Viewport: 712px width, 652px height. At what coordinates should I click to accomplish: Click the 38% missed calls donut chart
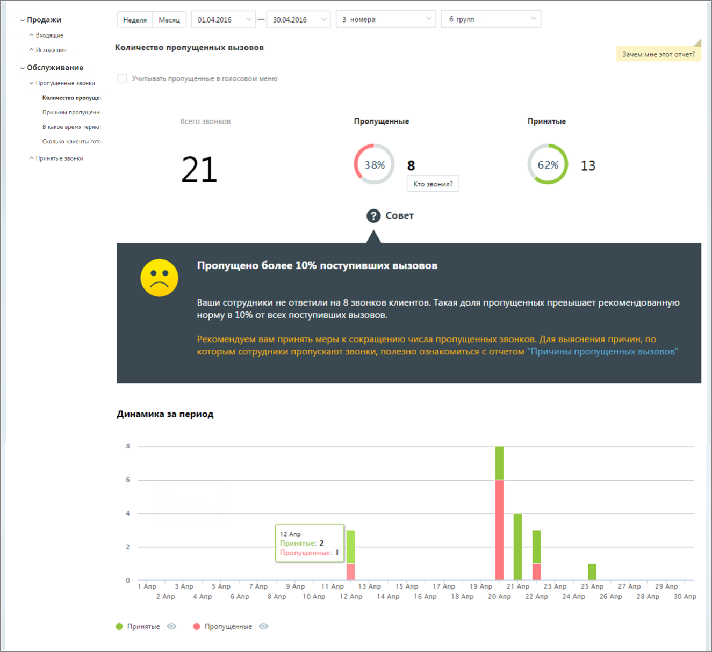374,164
